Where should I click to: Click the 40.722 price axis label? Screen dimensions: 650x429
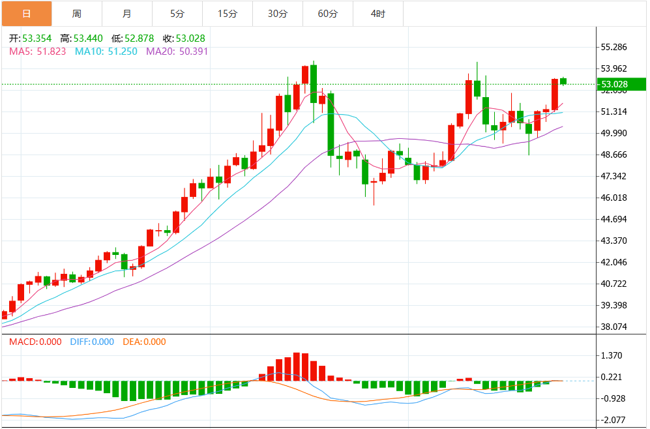(x=614, y=284)
